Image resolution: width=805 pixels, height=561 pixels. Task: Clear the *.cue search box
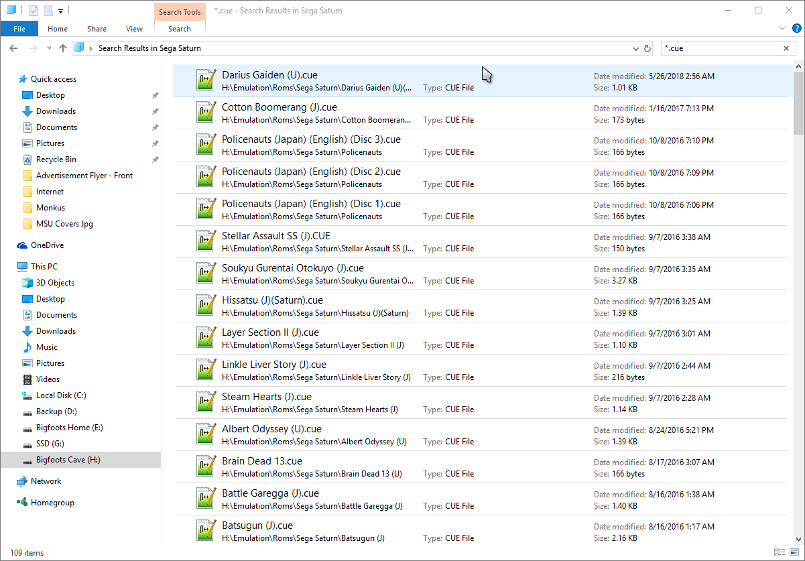[786, 48]
